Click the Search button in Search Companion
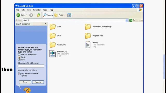Screen dimensions: 166x93 tap(38, 82)
